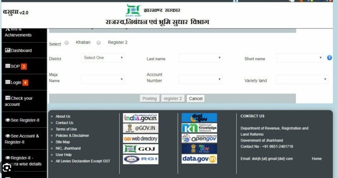337x178 pixels.
Task: Click the myGov logo
Action: click(x=199, y=149)
